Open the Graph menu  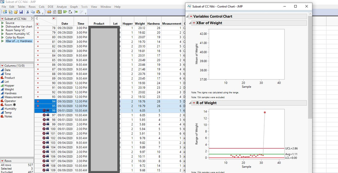(x=74, y=7)
